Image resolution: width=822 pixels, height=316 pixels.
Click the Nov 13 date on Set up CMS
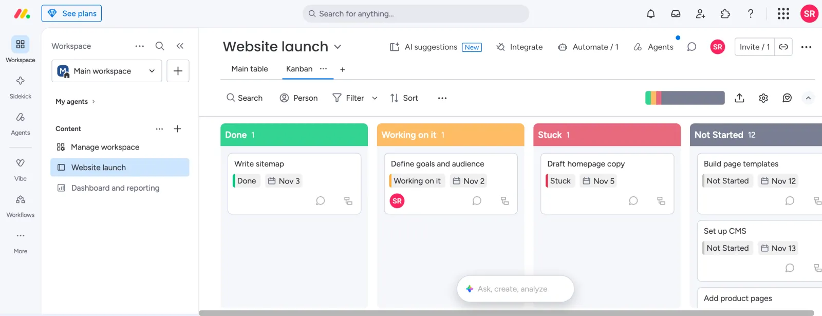tap(778, 248)
